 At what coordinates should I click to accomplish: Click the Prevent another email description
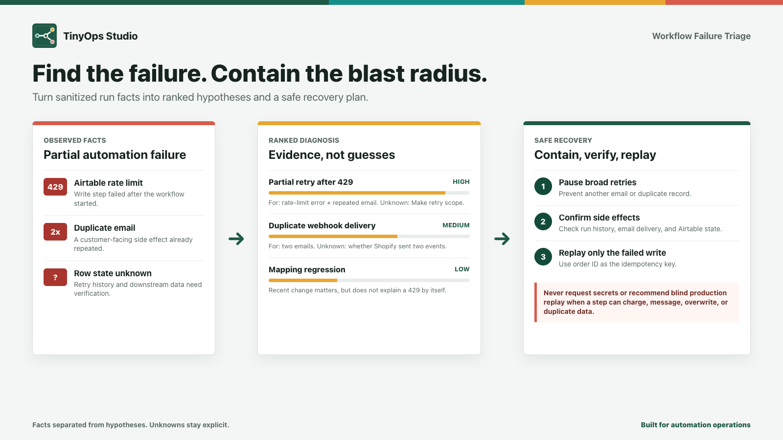coord(625,194)
